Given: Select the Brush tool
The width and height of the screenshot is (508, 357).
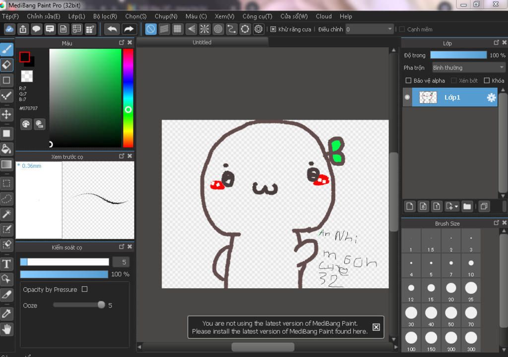Looking at the screenshot, I should pos(6,50).
